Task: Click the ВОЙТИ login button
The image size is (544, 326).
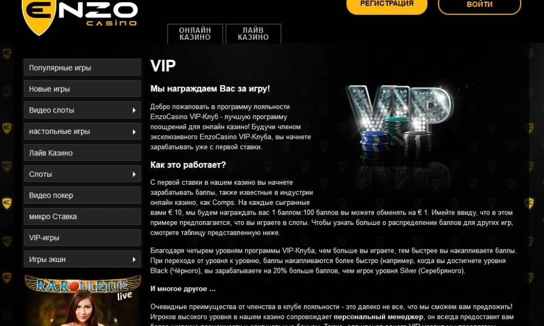Action: (479, 5)
